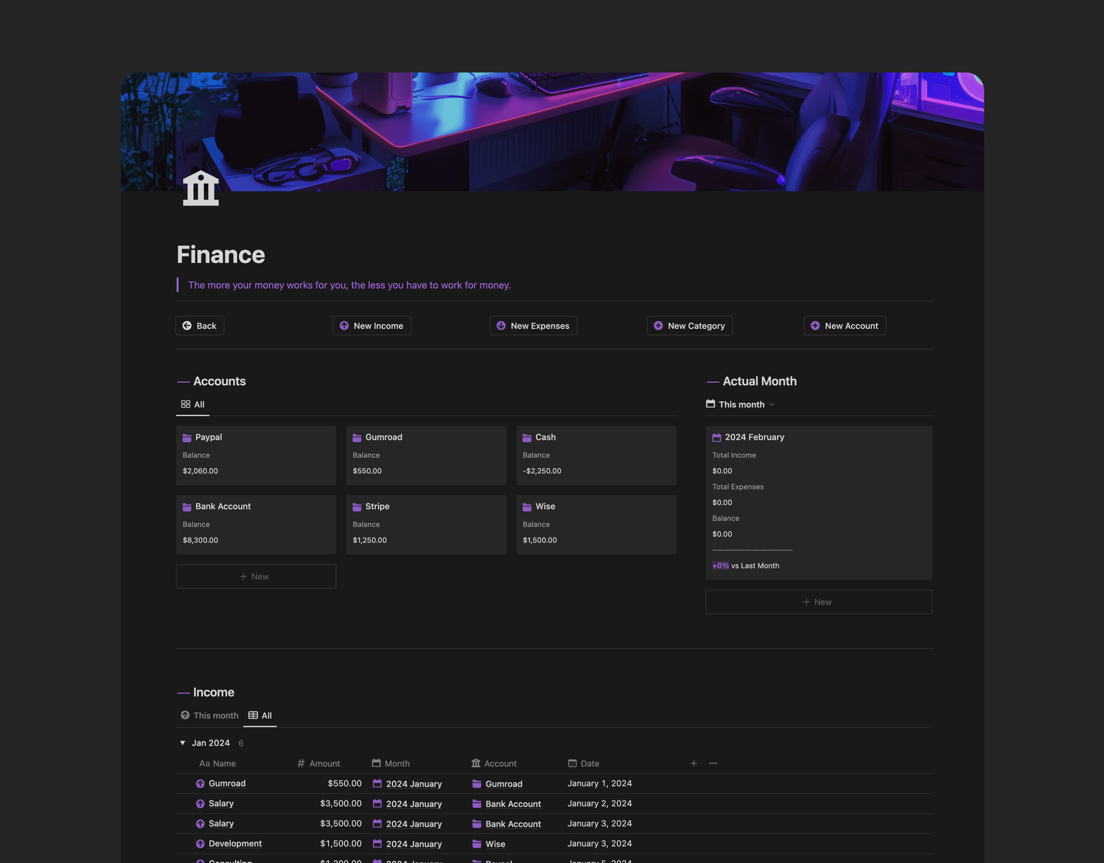
Task: Click New button under Actual Month section
Action: tap(818, 601)
